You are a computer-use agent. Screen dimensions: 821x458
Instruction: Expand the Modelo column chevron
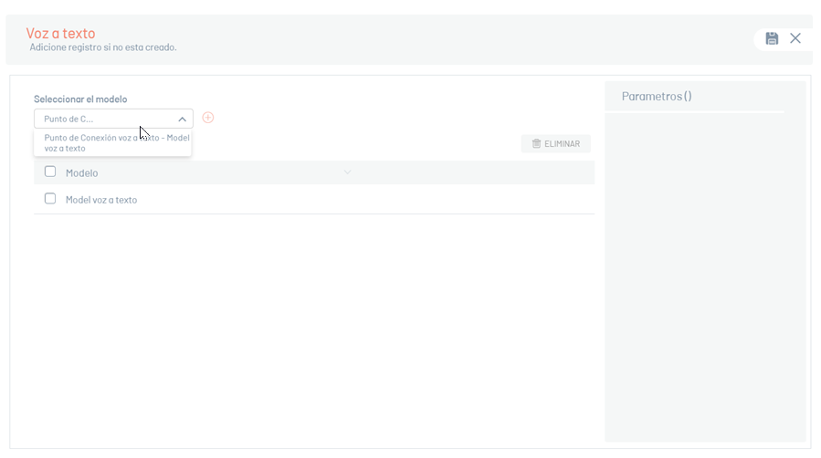click(347, 172)
